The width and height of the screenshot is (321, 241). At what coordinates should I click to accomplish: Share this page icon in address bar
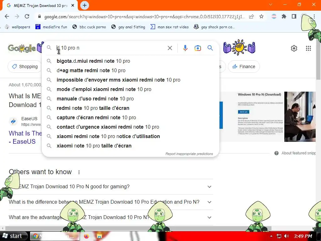(x=251, y=16)
